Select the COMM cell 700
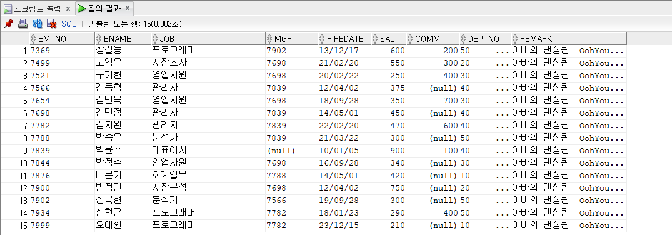Image resolution: width=672 pixels, height=235 pixels. click(433, 101)
